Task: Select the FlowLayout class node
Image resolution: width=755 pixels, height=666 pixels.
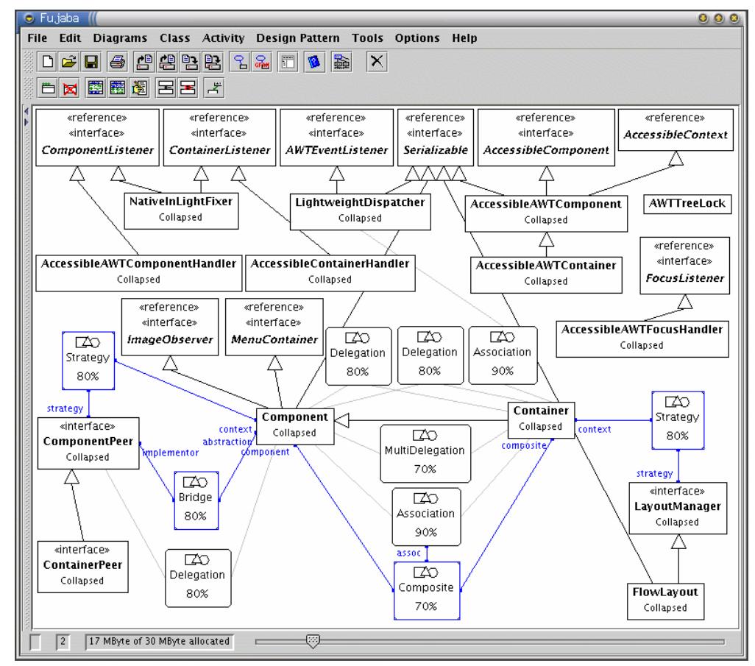Action: (665, 601)
